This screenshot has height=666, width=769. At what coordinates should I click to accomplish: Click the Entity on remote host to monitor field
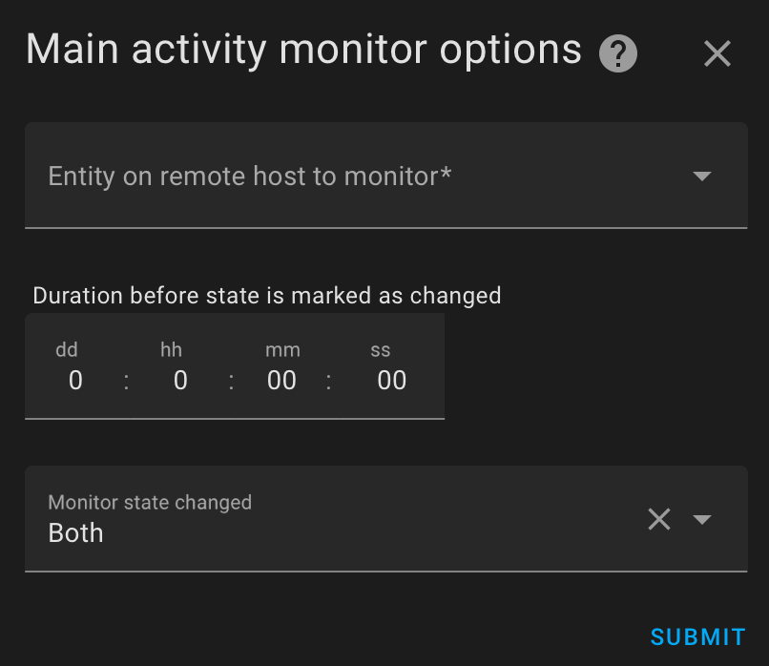386,176
